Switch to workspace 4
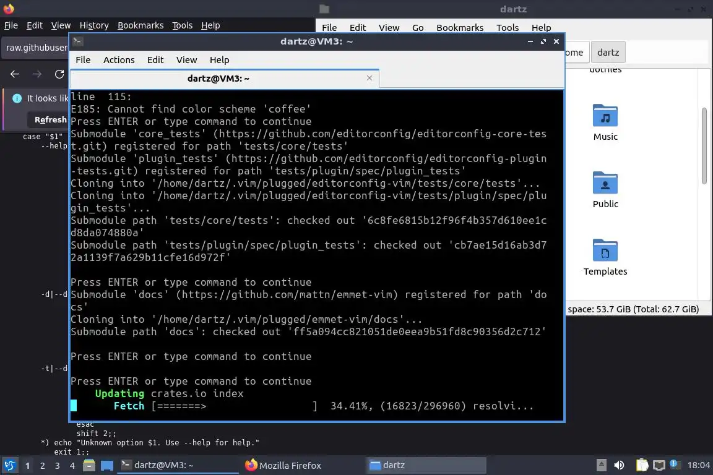 pyautogui.click(x=72, y=466)
